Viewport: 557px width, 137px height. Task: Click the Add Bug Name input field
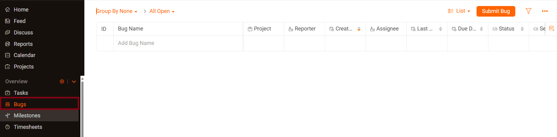coord(178,43)
